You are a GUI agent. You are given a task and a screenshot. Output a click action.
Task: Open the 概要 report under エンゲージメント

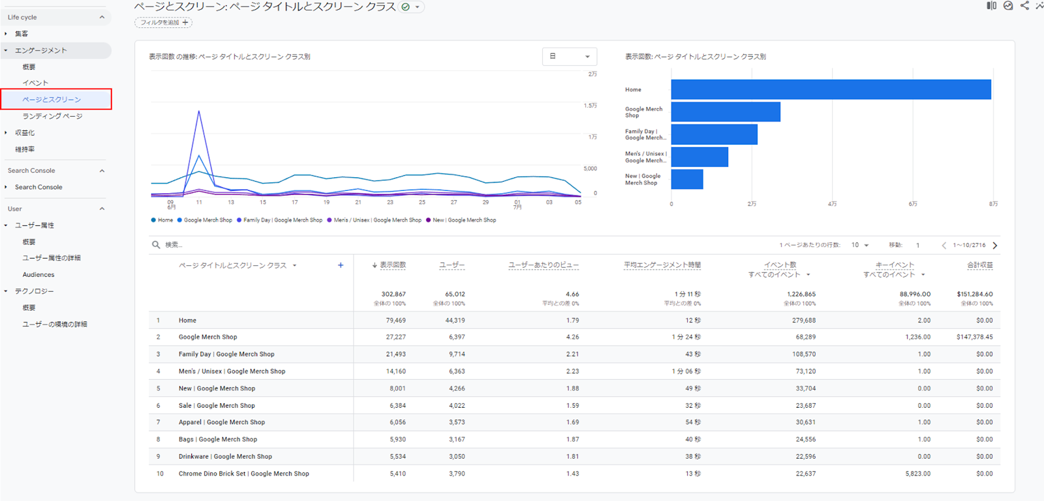(29, 67)
